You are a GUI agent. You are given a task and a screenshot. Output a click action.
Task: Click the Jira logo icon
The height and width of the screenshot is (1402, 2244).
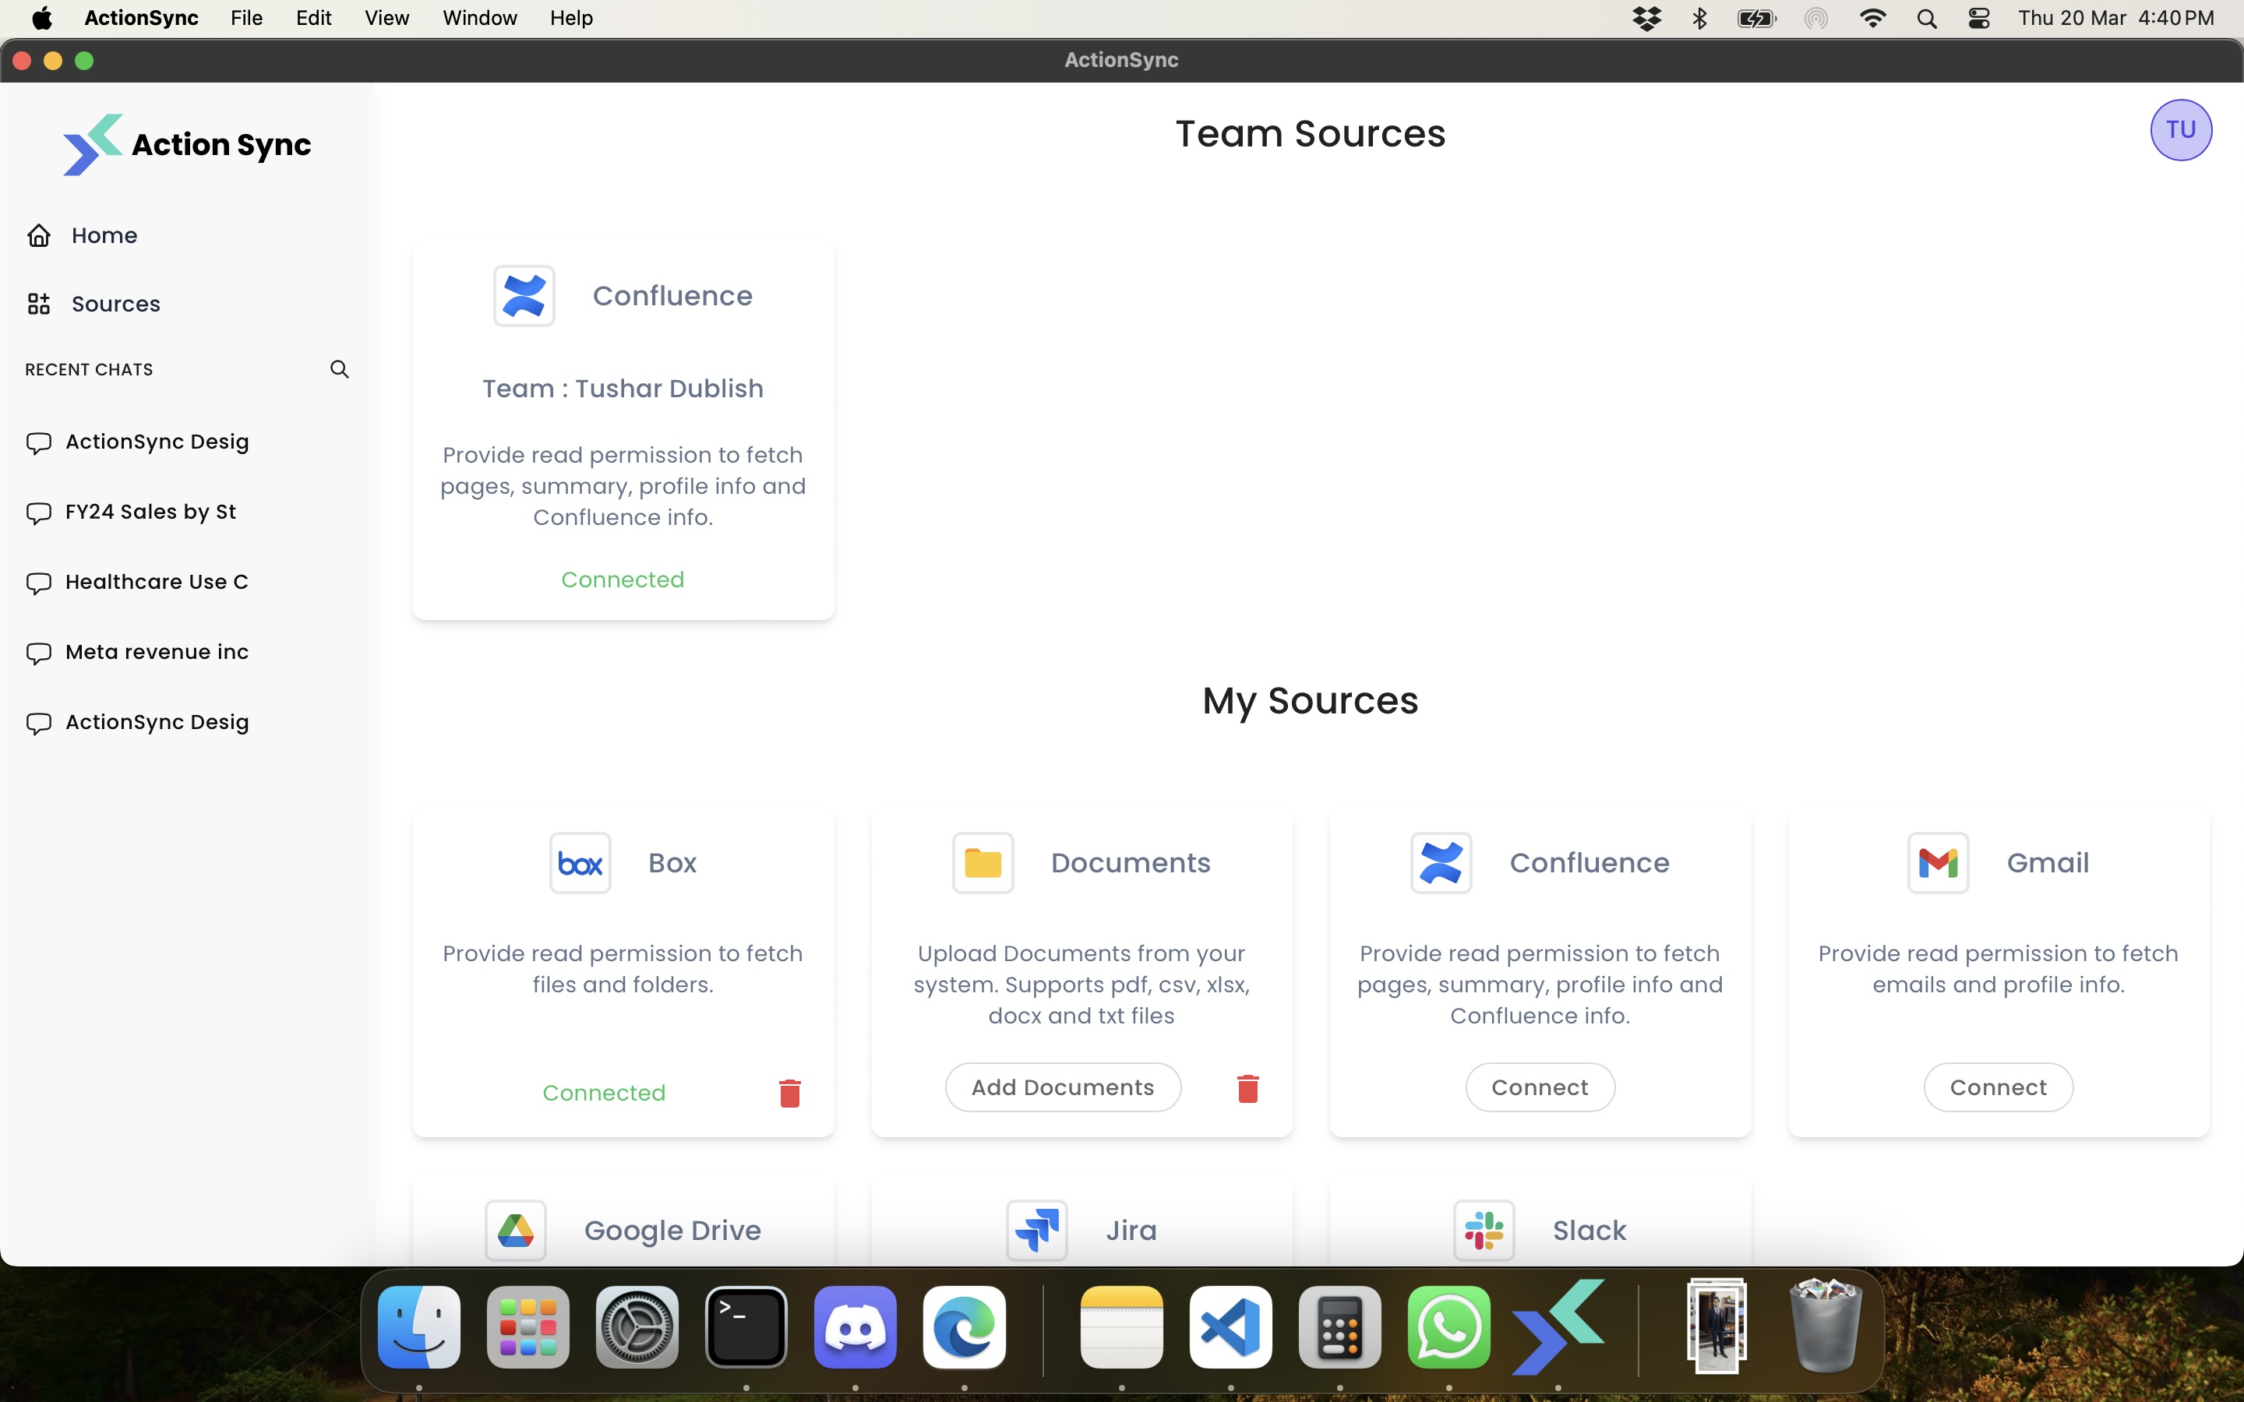pyautogui.click(x=1037, y=1231)
